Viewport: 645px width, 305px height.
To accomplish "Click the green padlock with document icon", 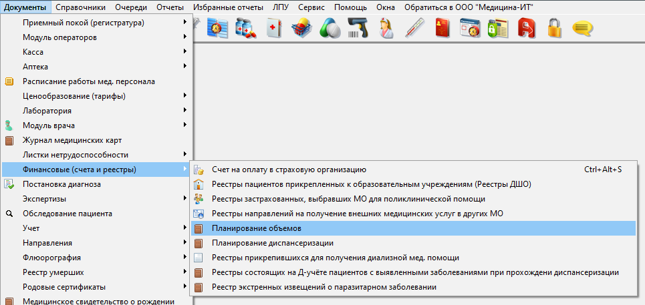I will tap(498, 29).
